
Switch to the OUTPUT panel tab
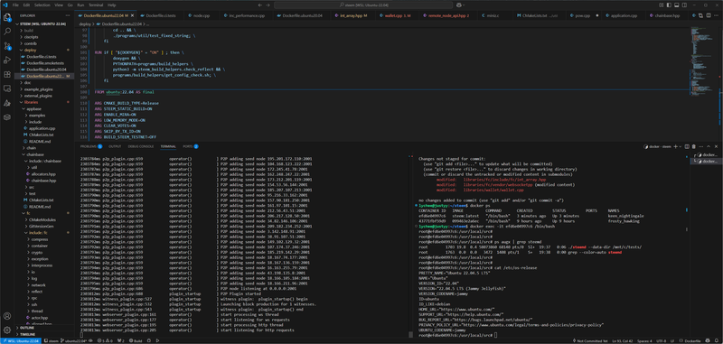point(115,146)
